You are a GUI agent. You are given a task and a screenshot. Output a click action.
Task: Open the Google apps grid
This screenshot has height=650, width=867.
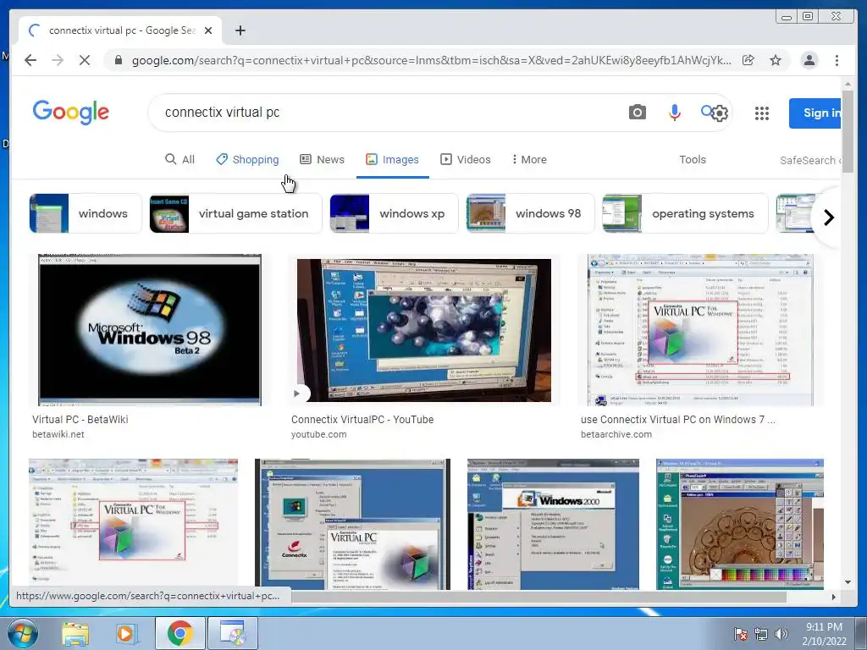[761, 113]
